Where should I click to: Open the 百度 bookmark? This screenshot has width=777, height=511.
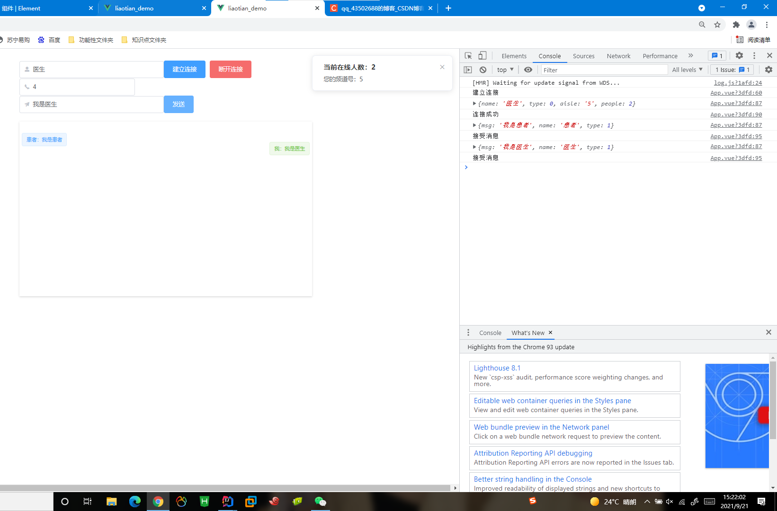49,40
